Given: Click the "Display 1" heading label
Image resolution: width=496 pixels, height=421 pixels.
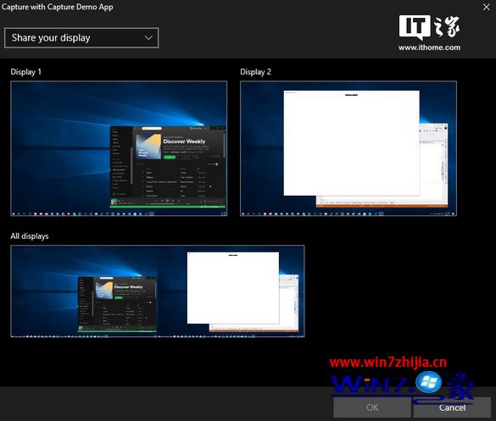Looking at the screenshot, I should (26, 72).
